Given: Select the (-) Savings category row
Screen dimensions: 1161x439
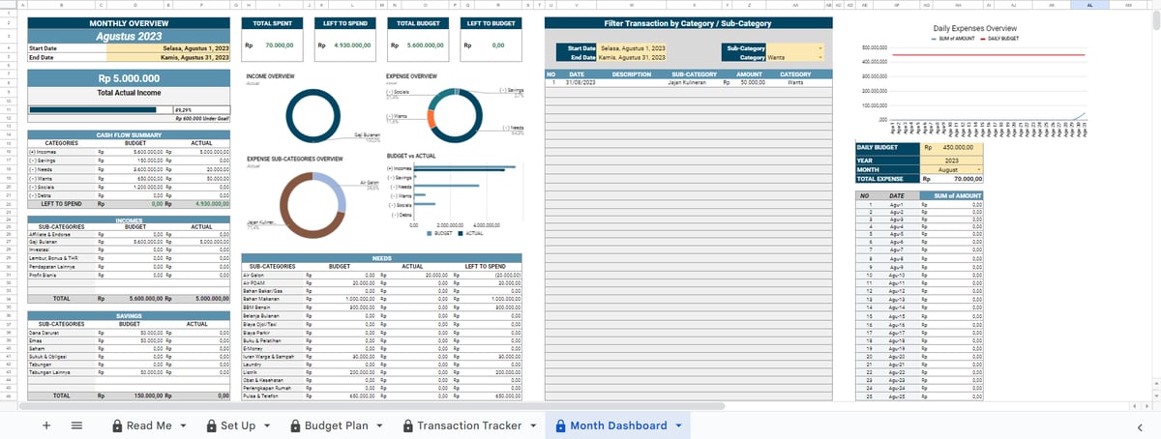Looking at the screenshot, I should pyautogui.click(x=129, y=161).
